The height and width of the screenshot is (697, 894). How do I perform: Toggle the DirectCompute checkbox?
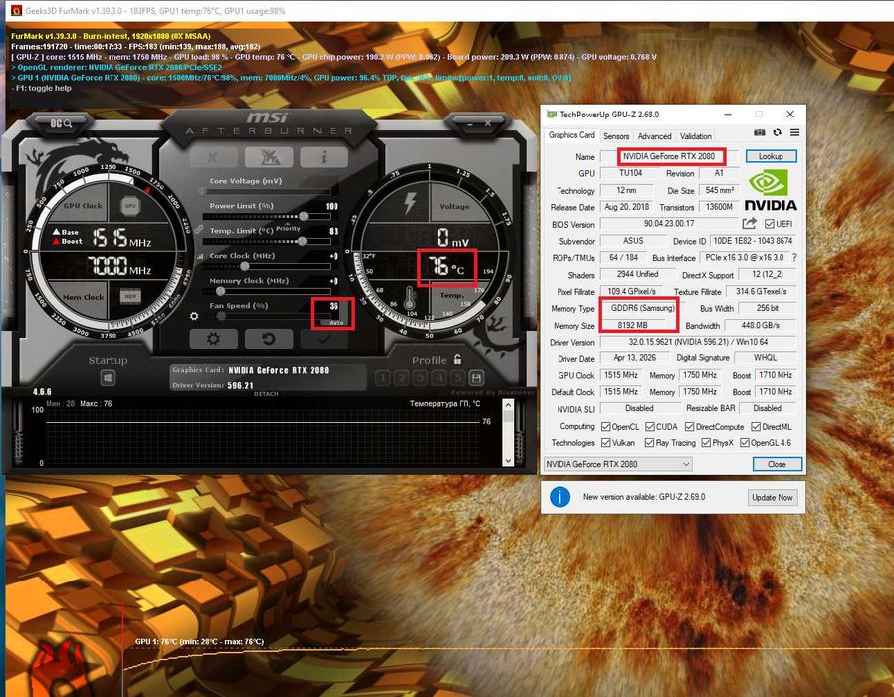689,426
